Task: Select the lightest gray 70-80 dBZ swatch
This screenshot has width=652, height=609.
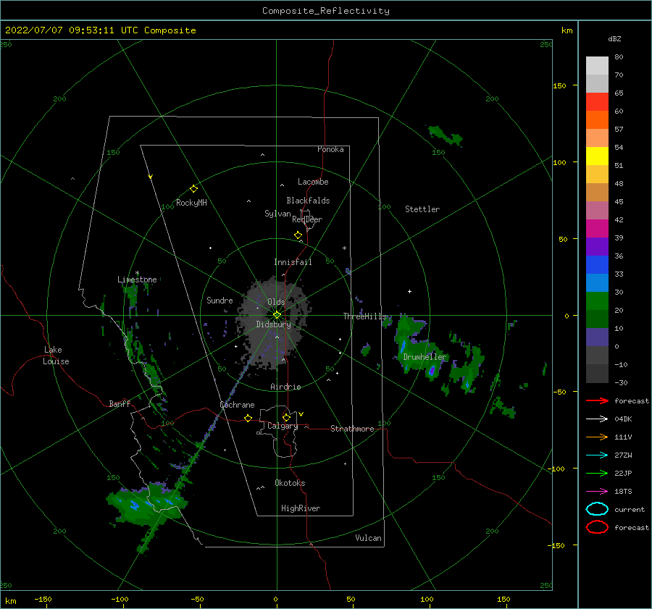Action: click(597, 66)
